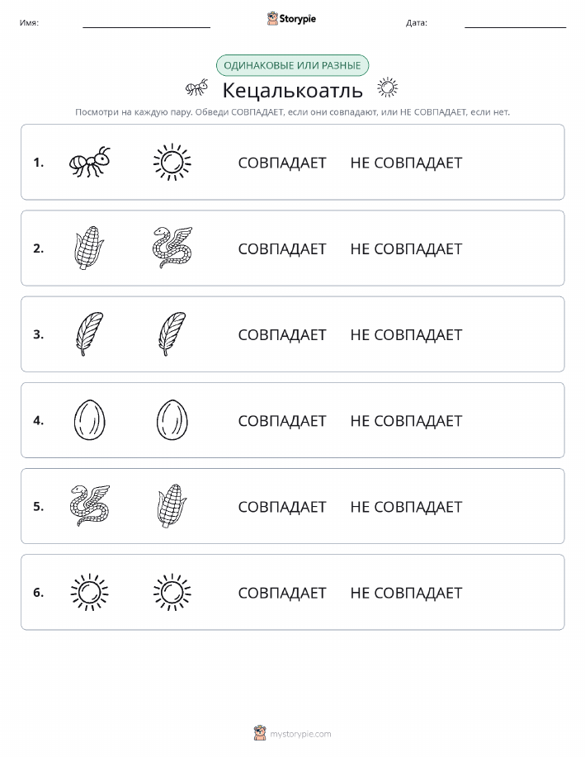Select НЕ СОВПАДАЕТ for pair 1
585x757 pixels.
coord(406,163)
